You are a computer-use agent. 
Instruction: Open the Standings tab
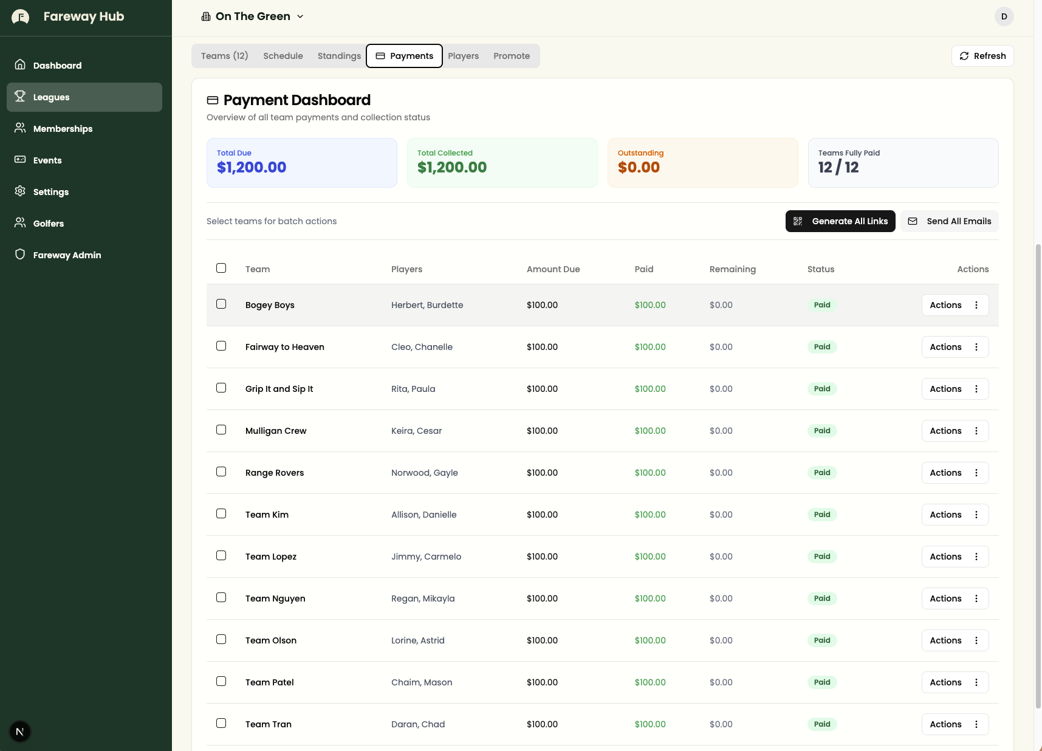[x=339, y=56]
